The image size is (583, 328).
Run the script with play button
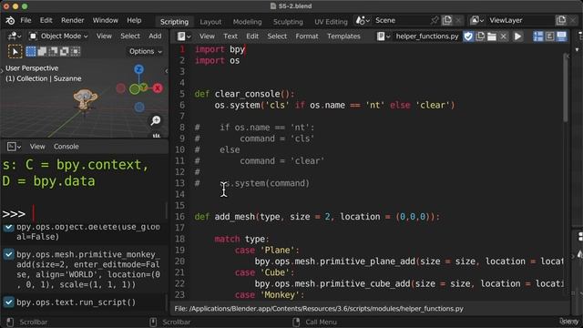(x=517, y=36)
